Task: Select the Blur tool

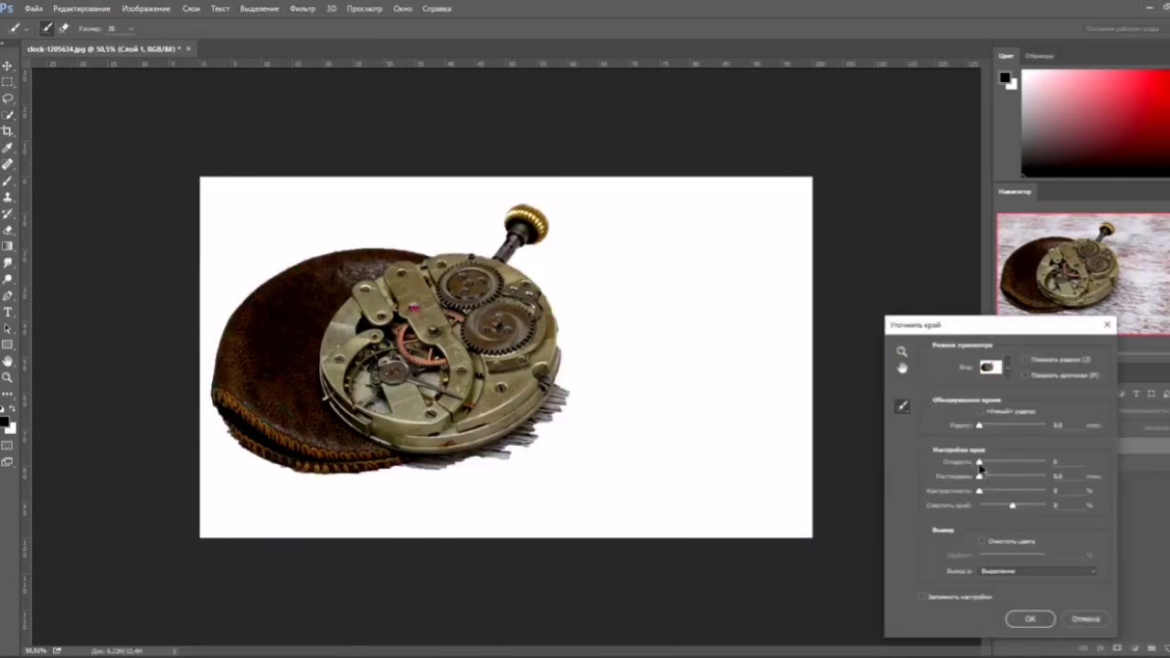Action: click(7, 263)
